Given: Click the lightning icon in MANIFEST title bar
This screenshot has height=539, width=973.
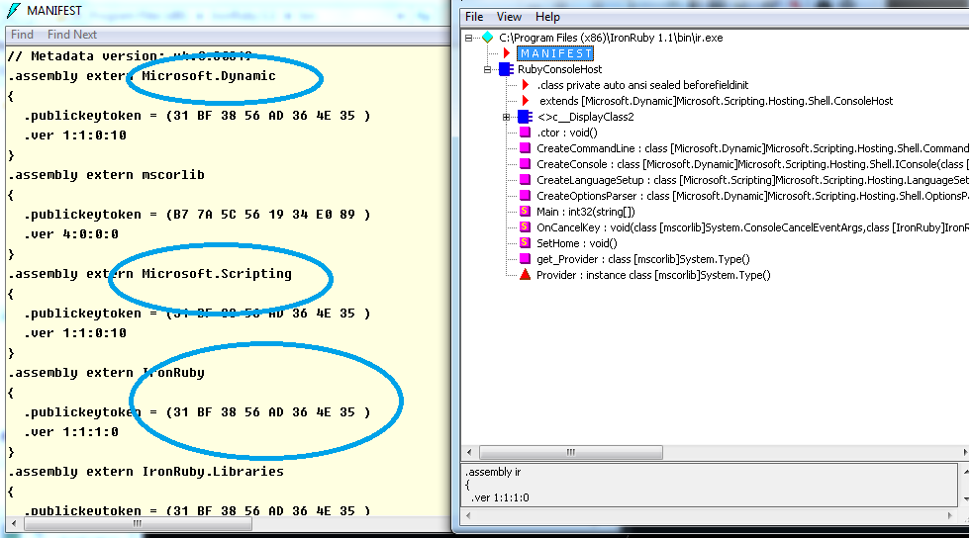Looking at the screenshot, I should 13,11.
